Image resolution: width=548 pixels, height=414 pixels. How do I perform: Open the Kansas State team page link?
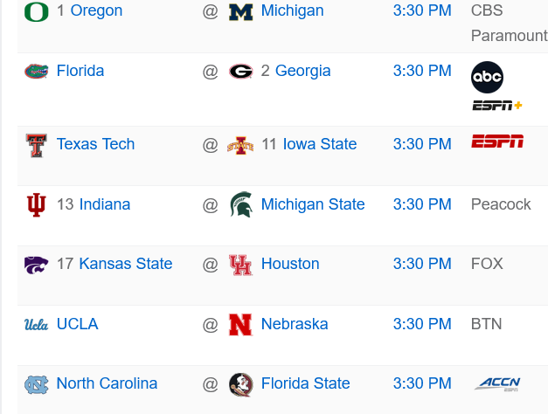[x=125, y=264]
